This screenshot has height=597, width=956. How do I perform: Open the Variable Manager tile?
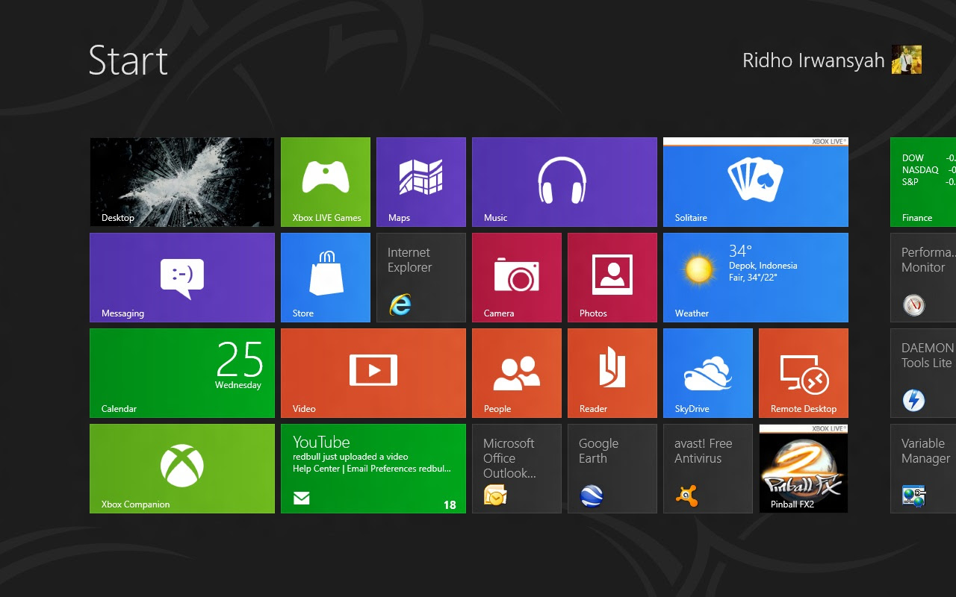(x=923, y=469)
